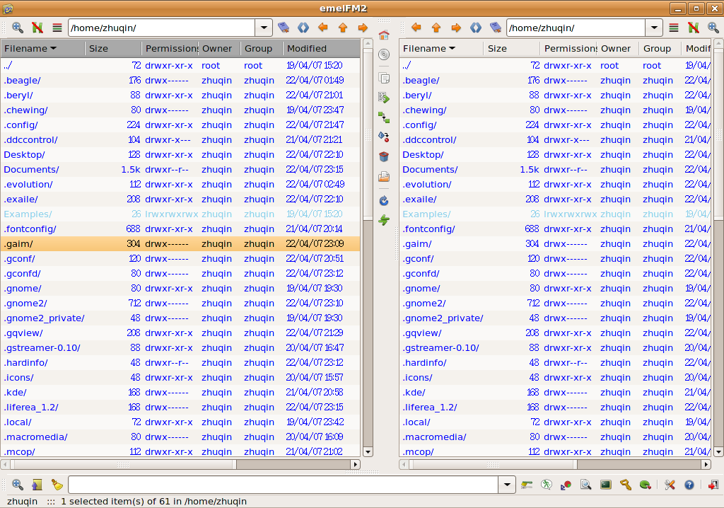Open settings via wrench and screwdriver icon
The width and height of the screenshot is (724, 508).
670,485
